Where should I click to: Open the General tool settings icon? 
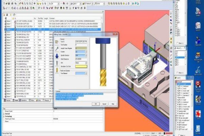[x=57, y=42]
